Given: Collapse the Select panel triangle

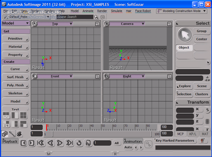Looking at the screenshot, I should (177, 24).
